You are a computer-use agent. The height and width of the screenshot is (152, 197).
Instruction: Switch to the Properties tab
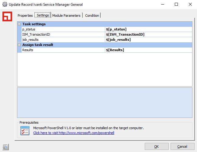pyautogui.click(x=25, y=16)
